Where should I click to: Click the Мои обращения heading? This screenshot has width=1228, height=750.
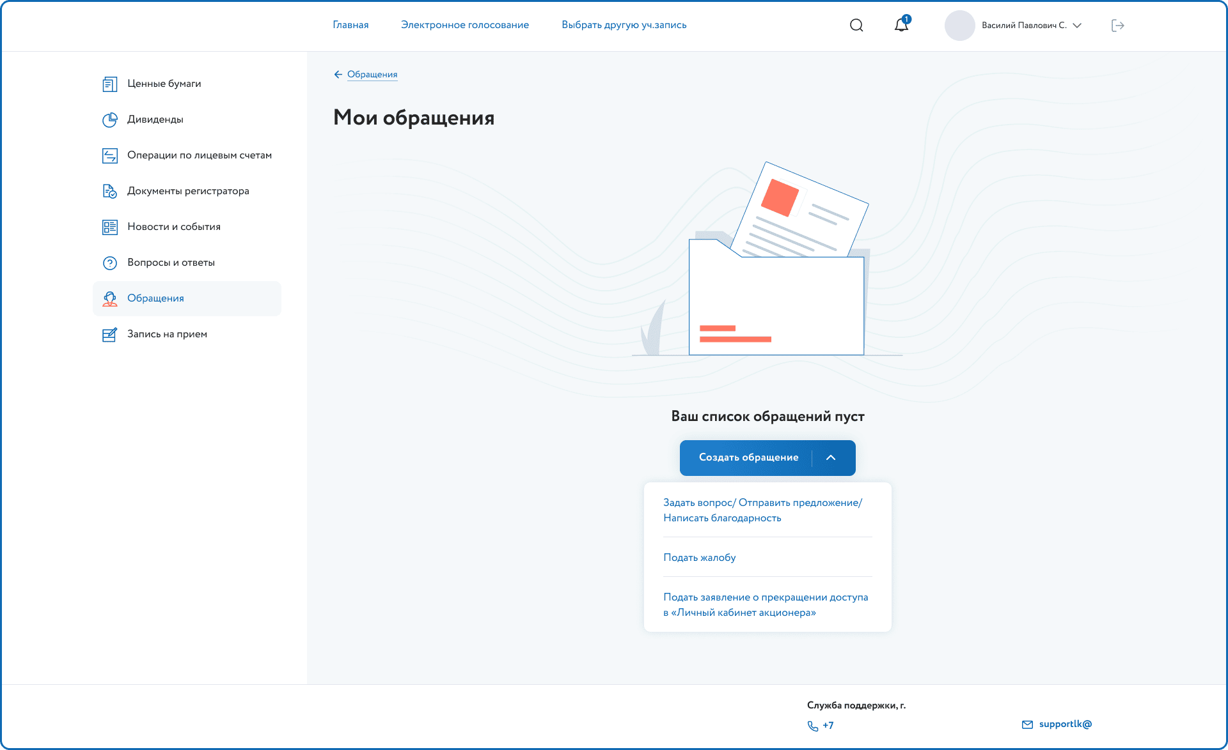click(x=414, y=118)
